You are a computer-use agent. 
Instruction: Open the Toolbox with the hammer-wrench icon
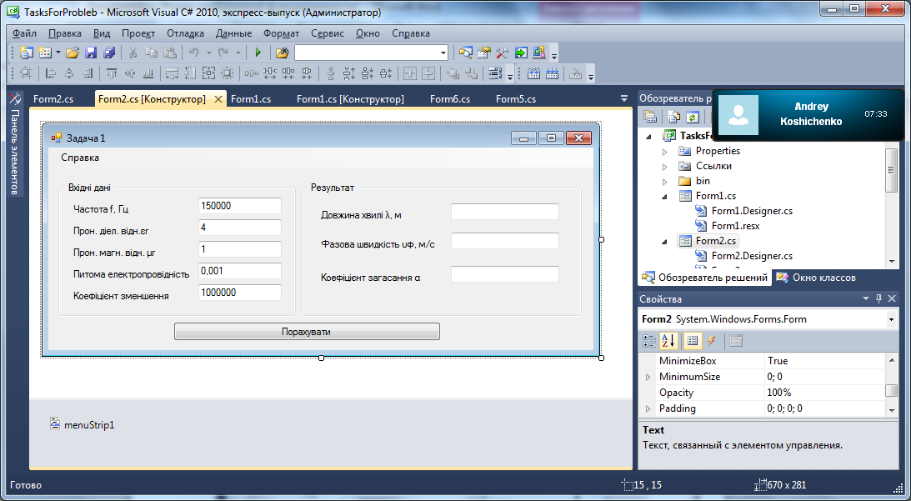pyautogui.click(x=503, y=53)
